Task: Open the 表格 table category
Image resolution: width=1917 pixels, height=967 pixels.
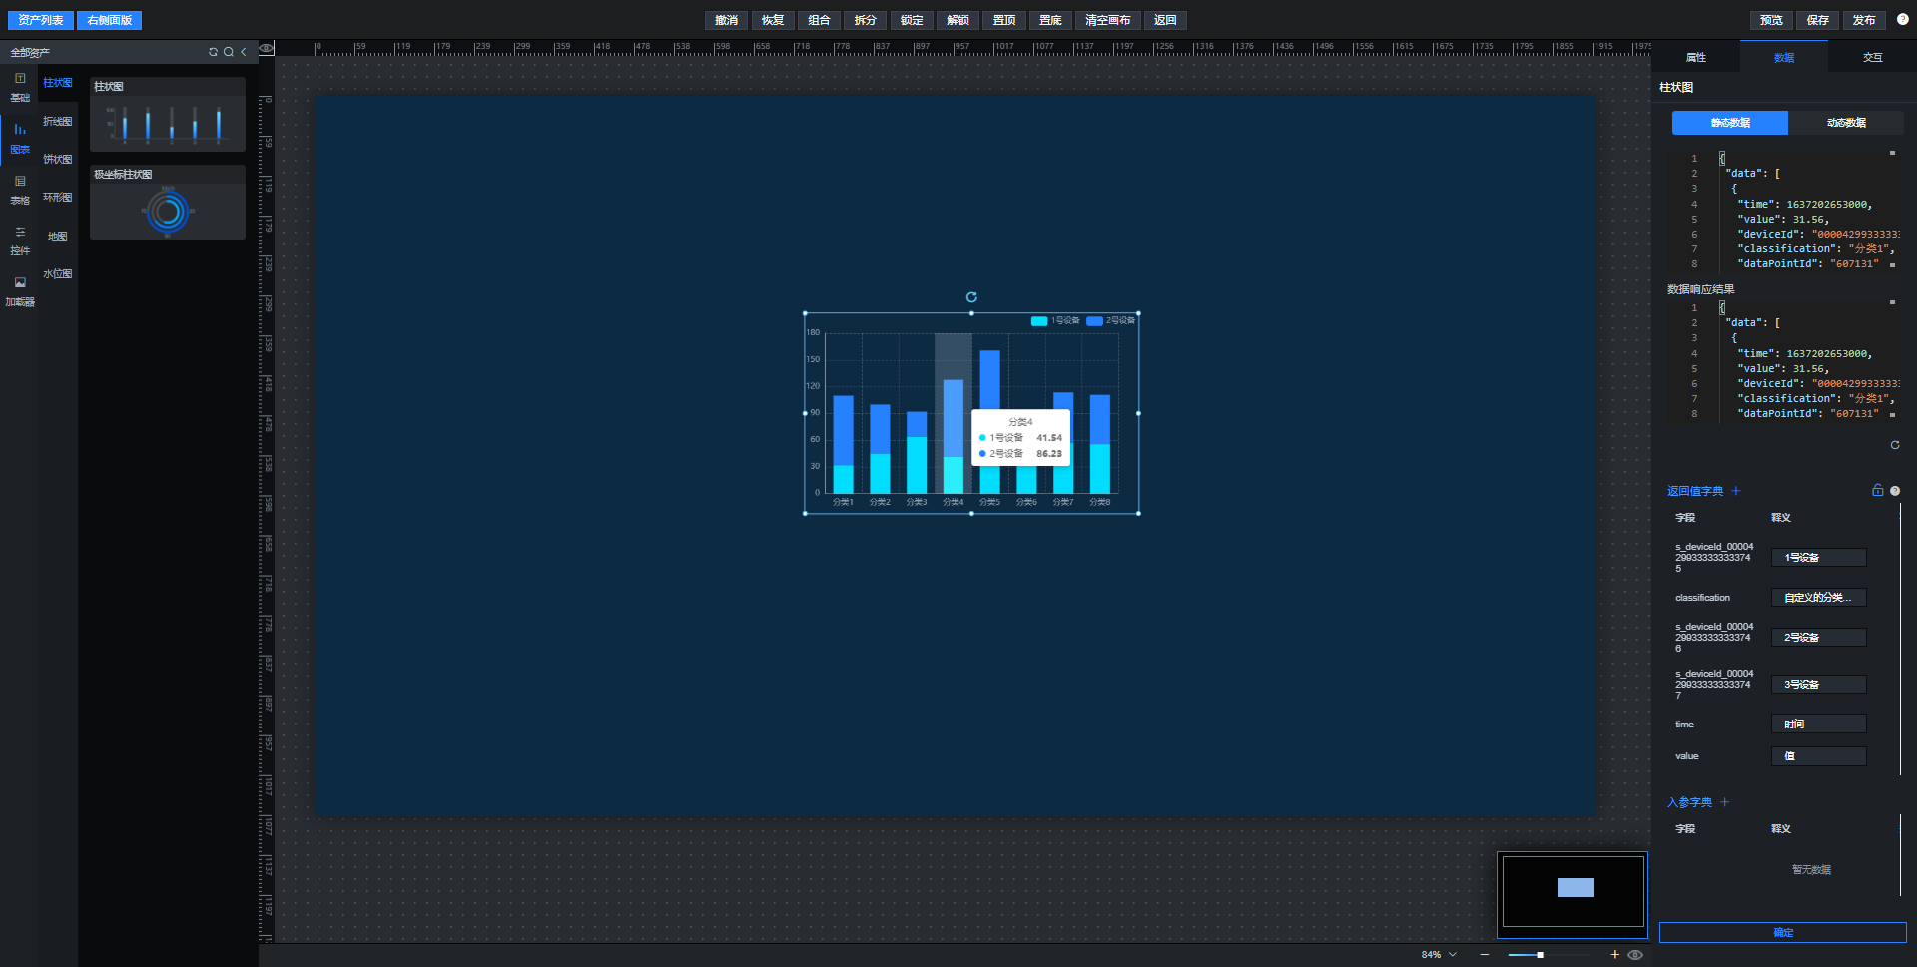Action: [x=20, y=190]
